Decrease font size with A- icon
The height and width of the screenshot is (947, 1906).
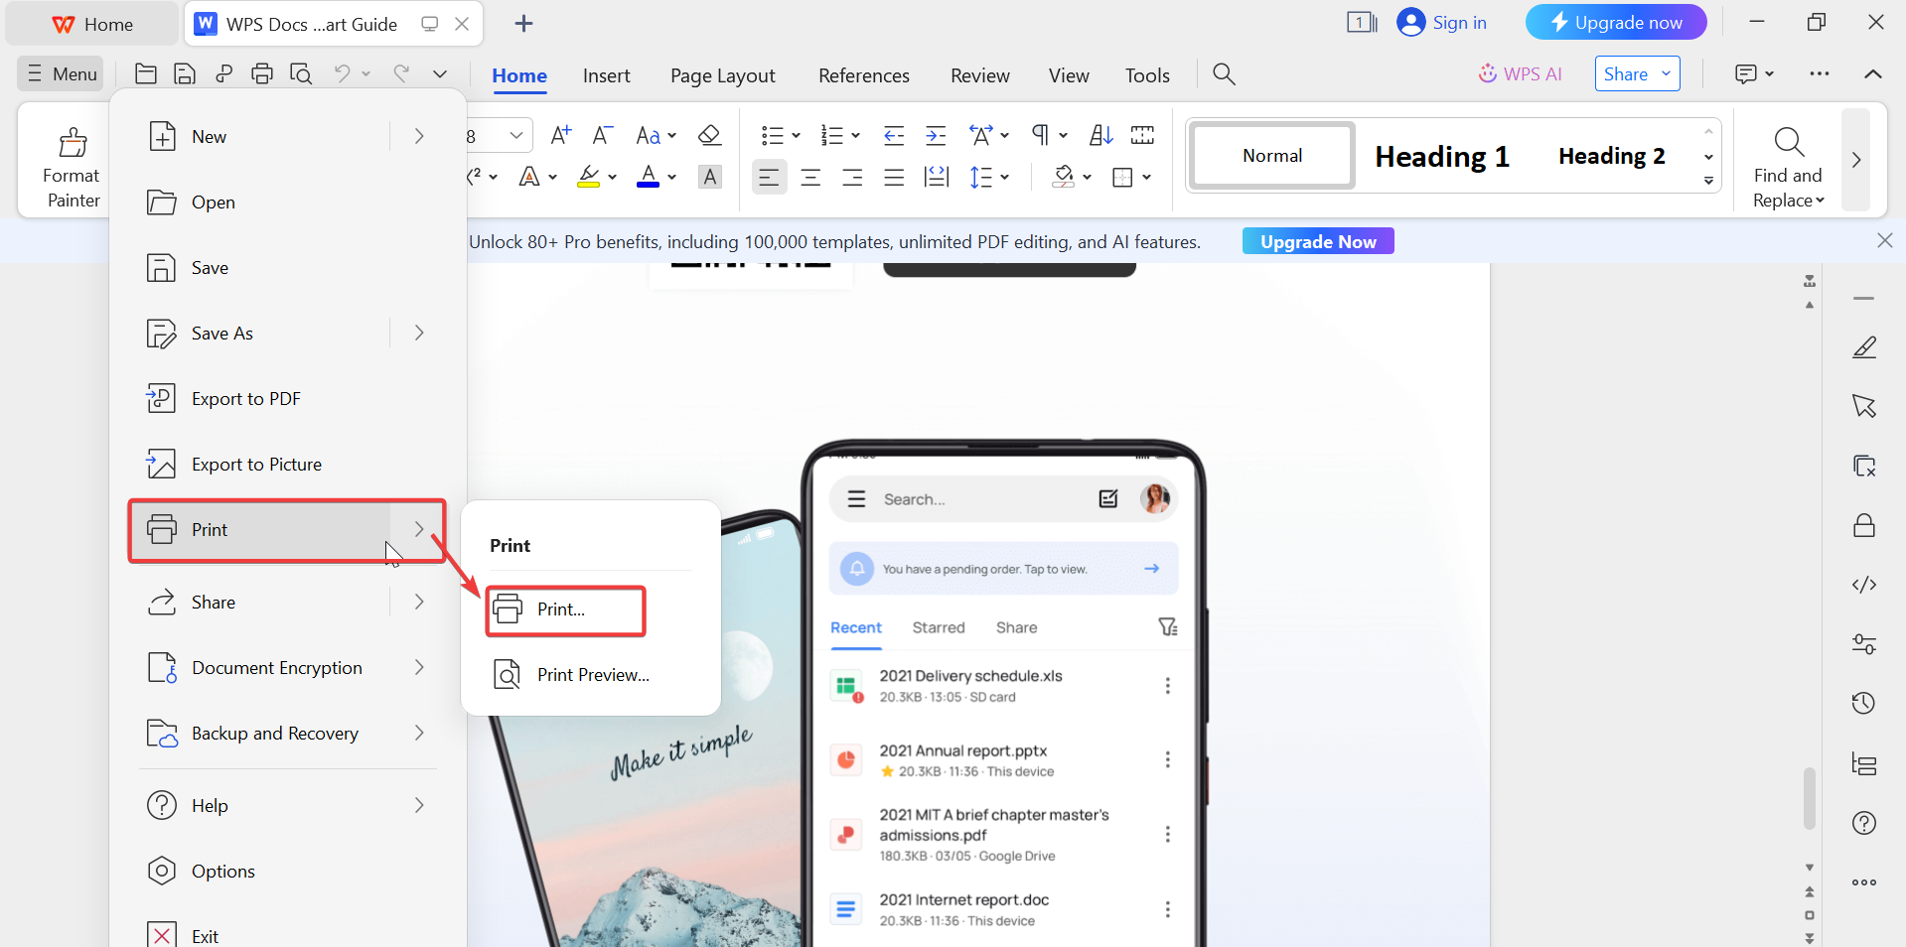click(x=603, y=135)
